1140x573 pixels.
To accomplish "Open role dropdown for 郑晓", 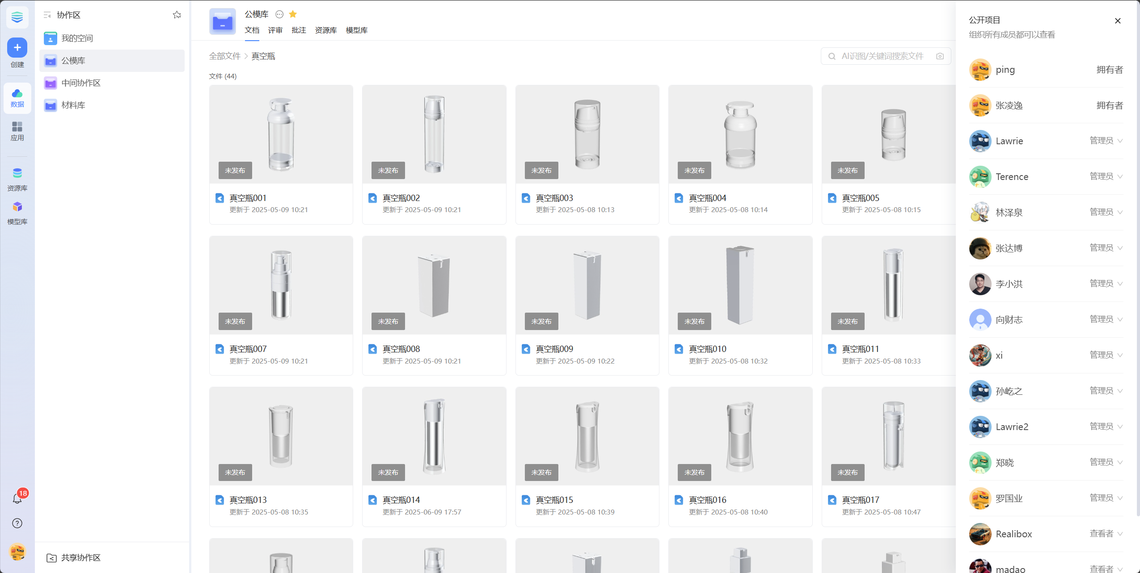I will (x=1106, y=462).
